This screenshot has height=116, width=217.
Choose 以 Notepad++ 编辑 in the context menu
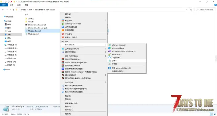[x=84, y=24]
